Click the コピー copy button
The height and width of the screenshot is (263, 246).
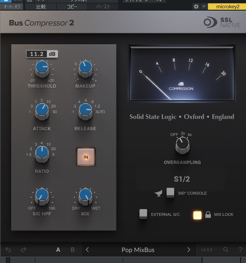click(x=72, y=7)
